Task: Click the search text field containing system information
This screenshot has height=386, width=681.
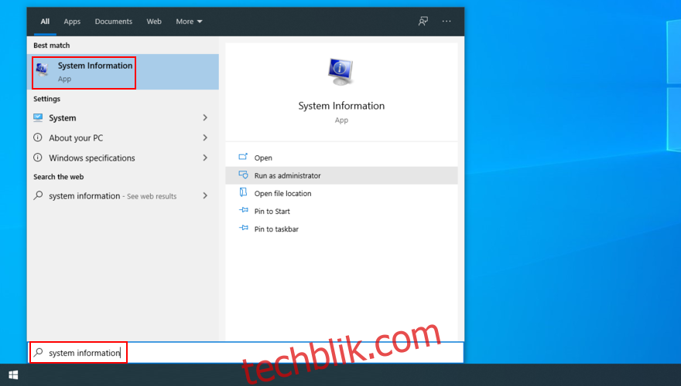Action: click(246, 352)
